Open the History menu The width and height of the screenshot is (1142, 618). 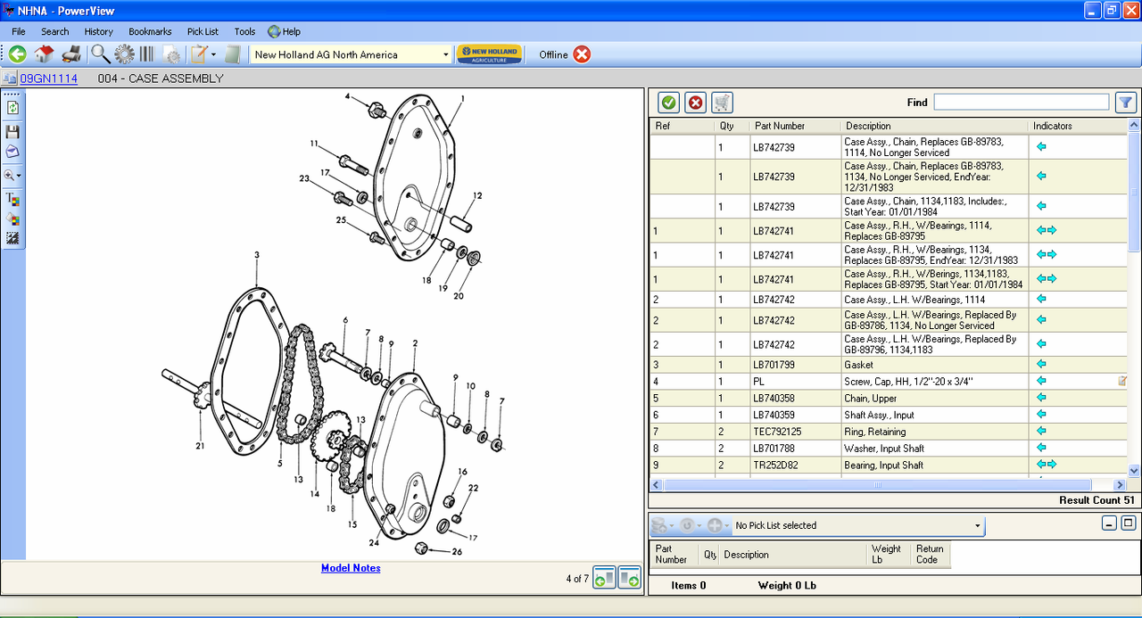[99, 31]
